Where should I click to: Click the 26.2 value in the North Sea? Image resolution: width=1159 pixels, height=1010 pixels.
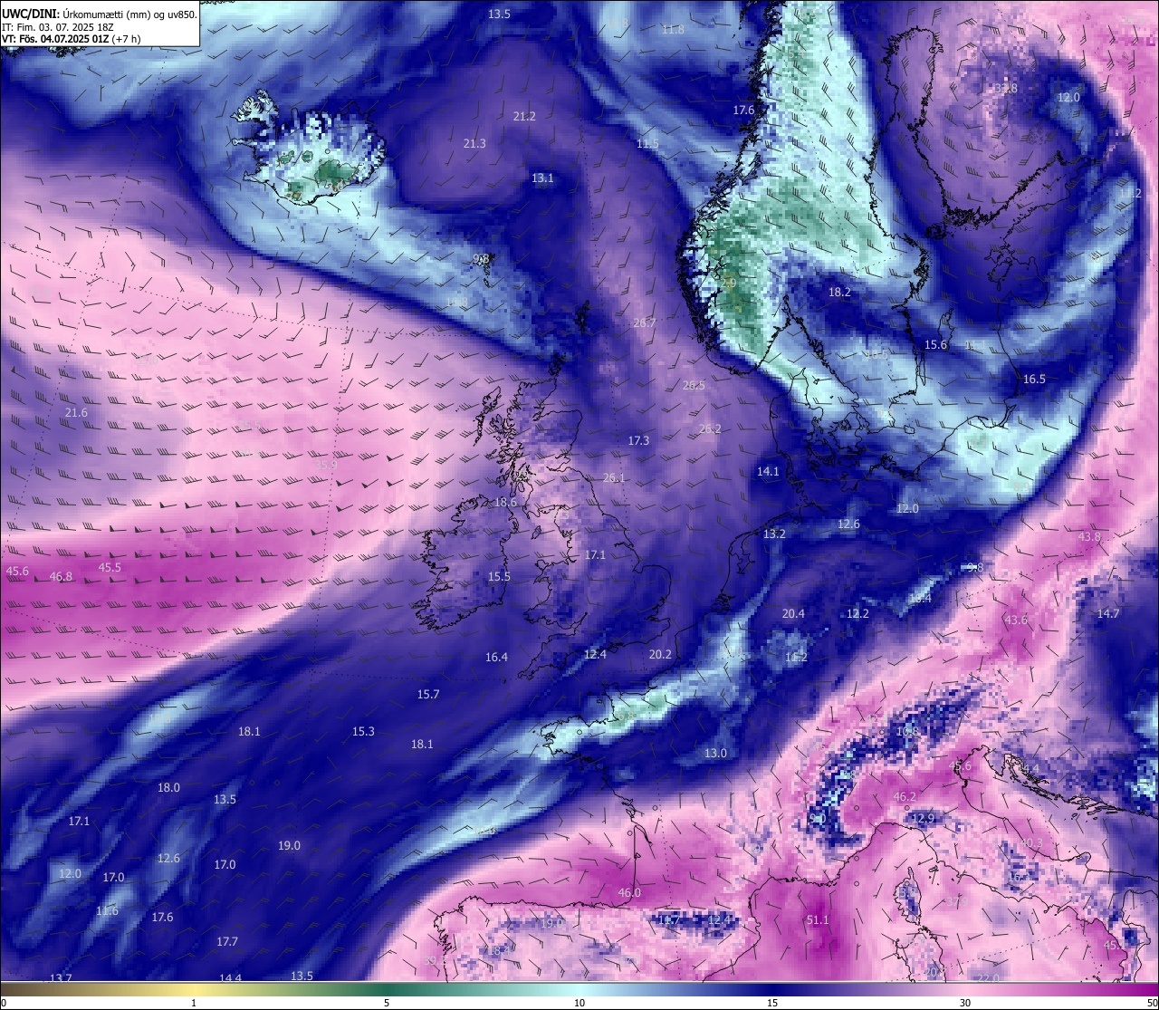[x=710, y=428]
